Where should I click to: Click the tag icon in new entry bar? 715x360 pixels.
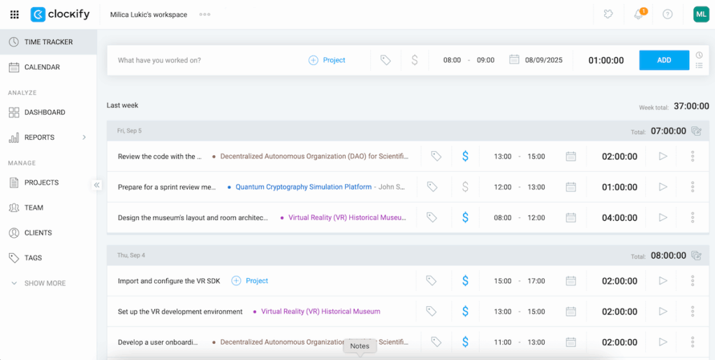385,60
